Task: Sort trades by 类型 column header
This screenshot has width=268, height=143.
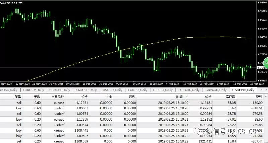Action: click(x=18, y=96)
